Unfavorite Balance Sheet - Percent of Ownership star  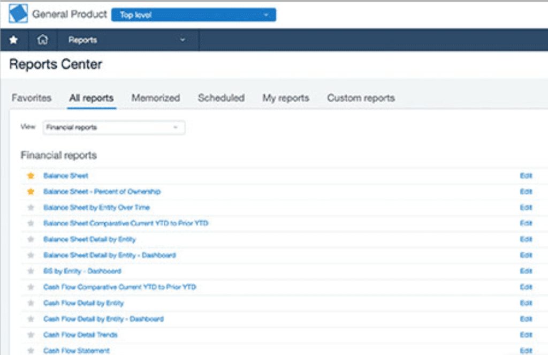[31, 192]
